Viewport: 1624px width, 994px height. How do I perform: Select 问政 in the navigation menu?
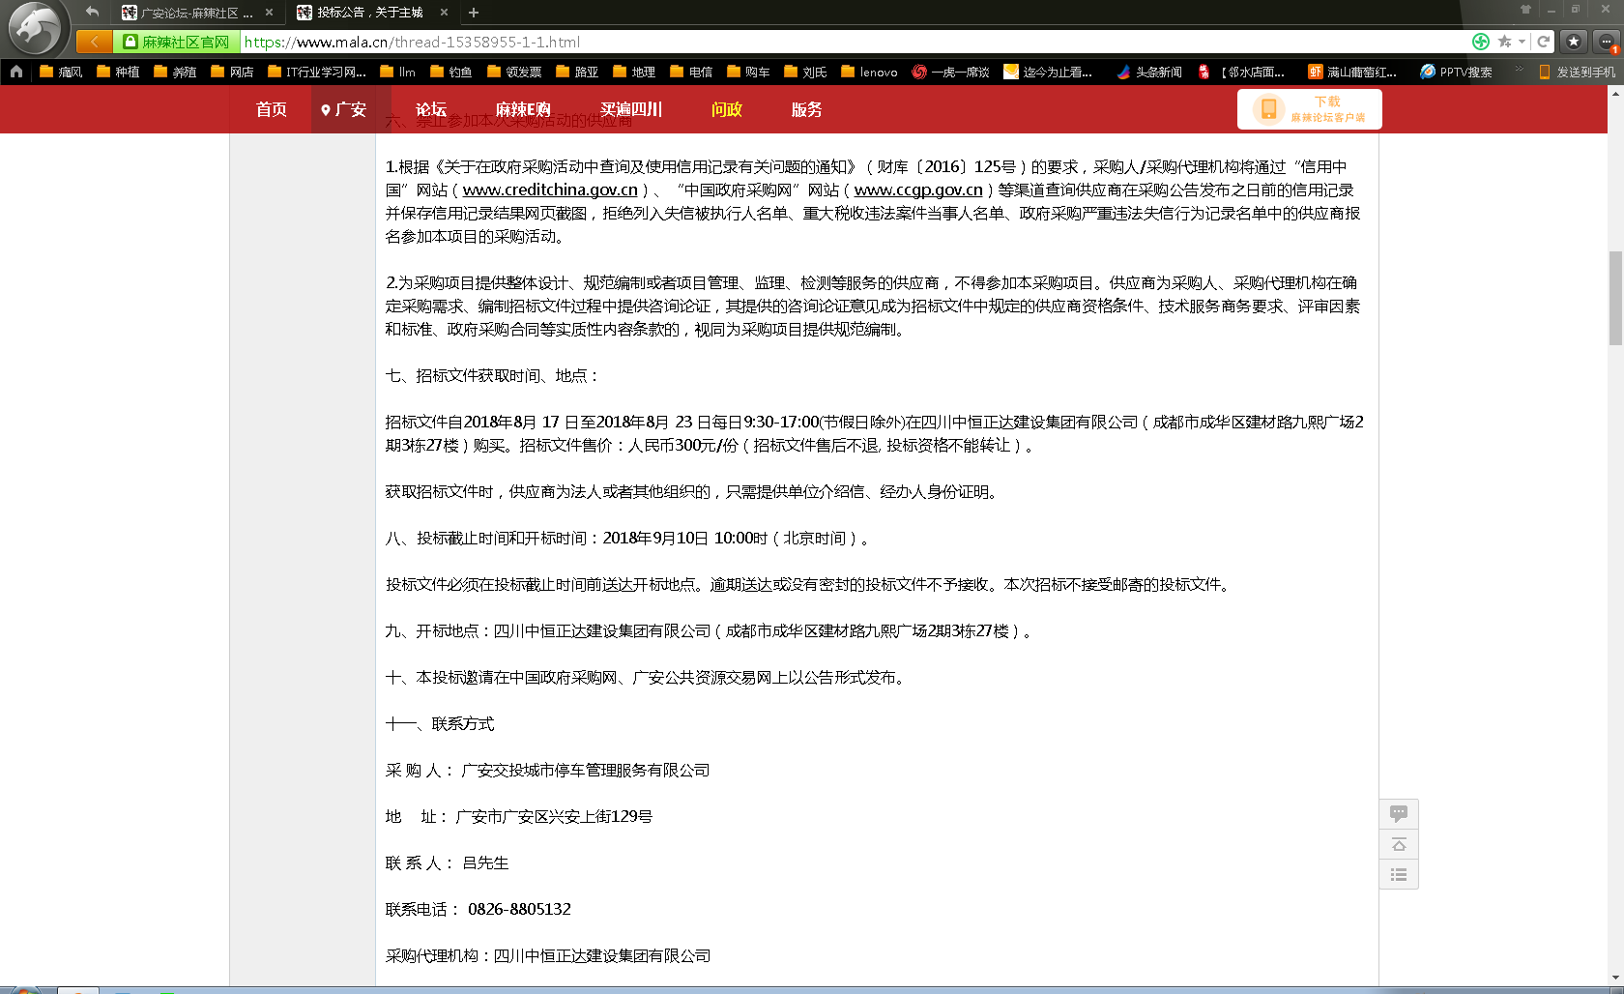(x=726, y=109)
